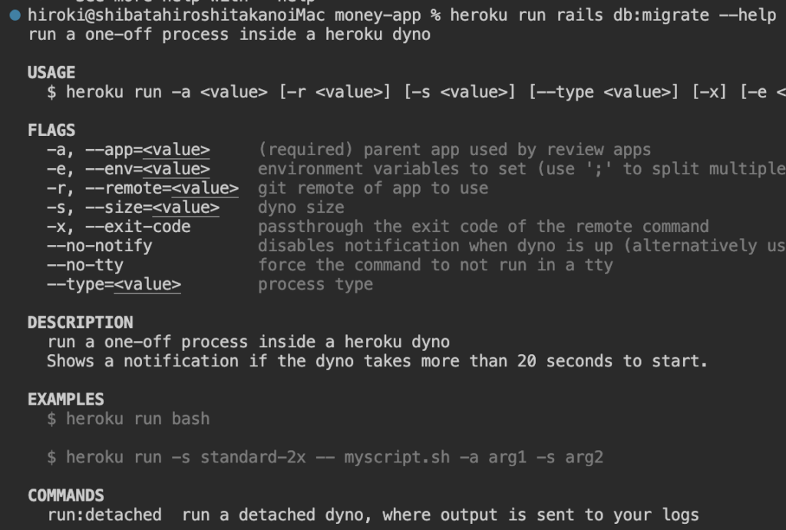Image resolution: width=786 pixels, height=530 pixels.
Task: Select the --no-tty flag text
Action: [85, 265]
